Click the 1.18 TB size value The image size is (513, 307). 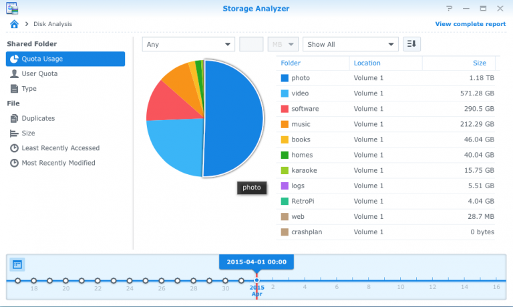tap(482, 78)
